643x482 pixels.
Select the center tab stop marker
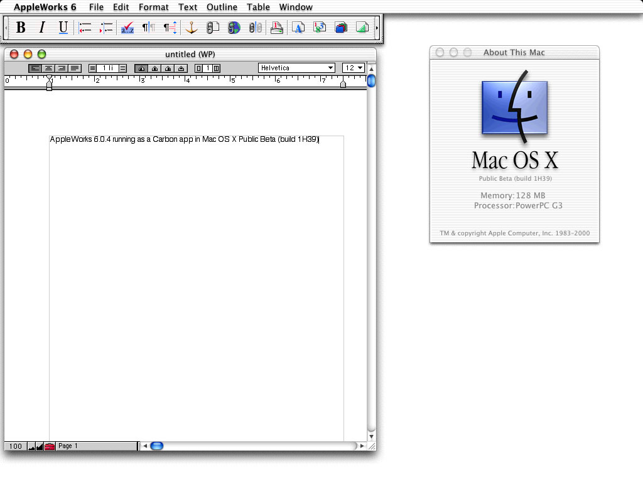pos(154,68)
